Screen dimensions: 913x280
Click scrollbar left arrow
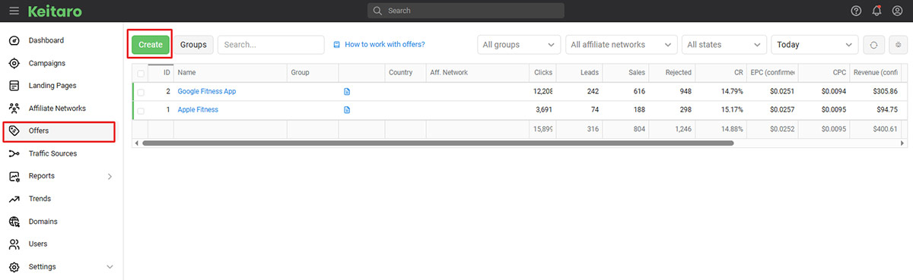(136, 143)
